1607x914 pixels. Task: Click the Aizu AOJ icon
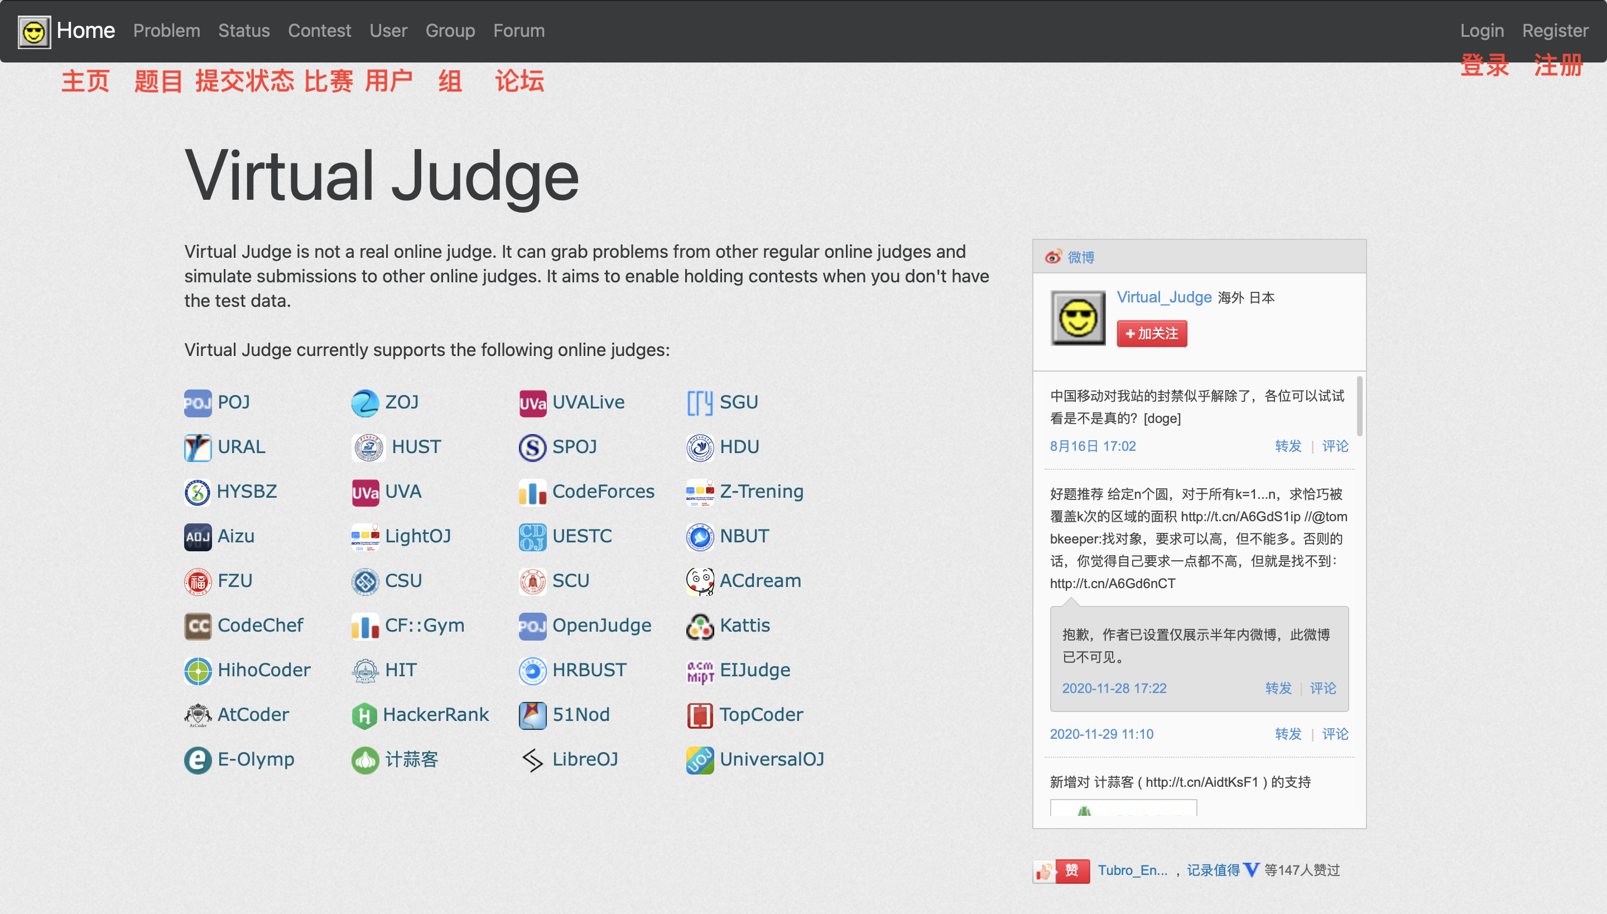coord(197,537)
